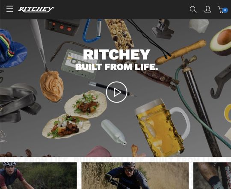This screenshot has height=189, width=231.
Task: Click the CO2 cartridge image
Action: 113,132
